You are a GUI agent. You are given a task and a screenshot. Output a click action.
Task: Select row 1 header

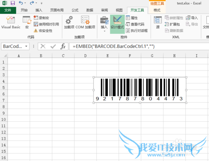(4, 62)
